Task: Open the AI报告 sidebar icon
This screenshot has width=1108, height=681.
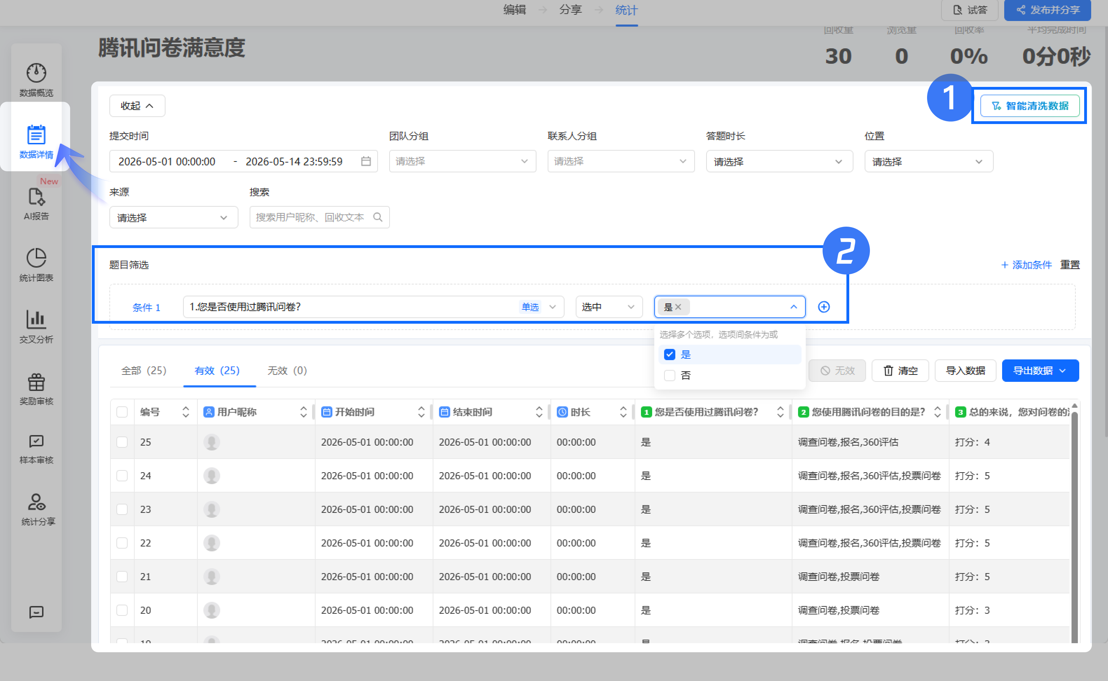Action: click(36, 197)
